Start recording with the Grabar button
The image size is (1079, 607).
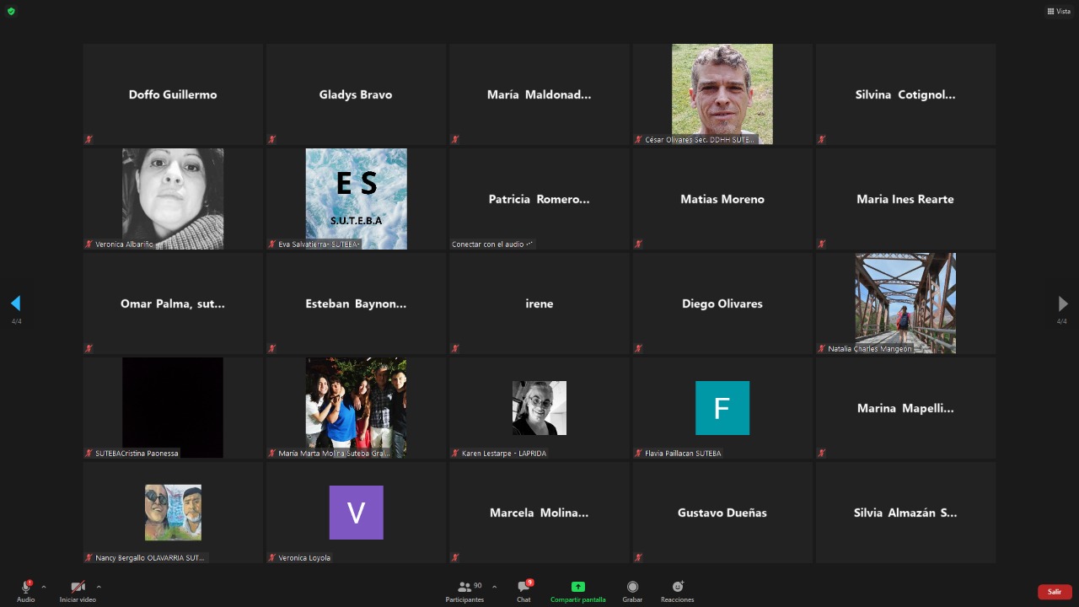point(632,590)
